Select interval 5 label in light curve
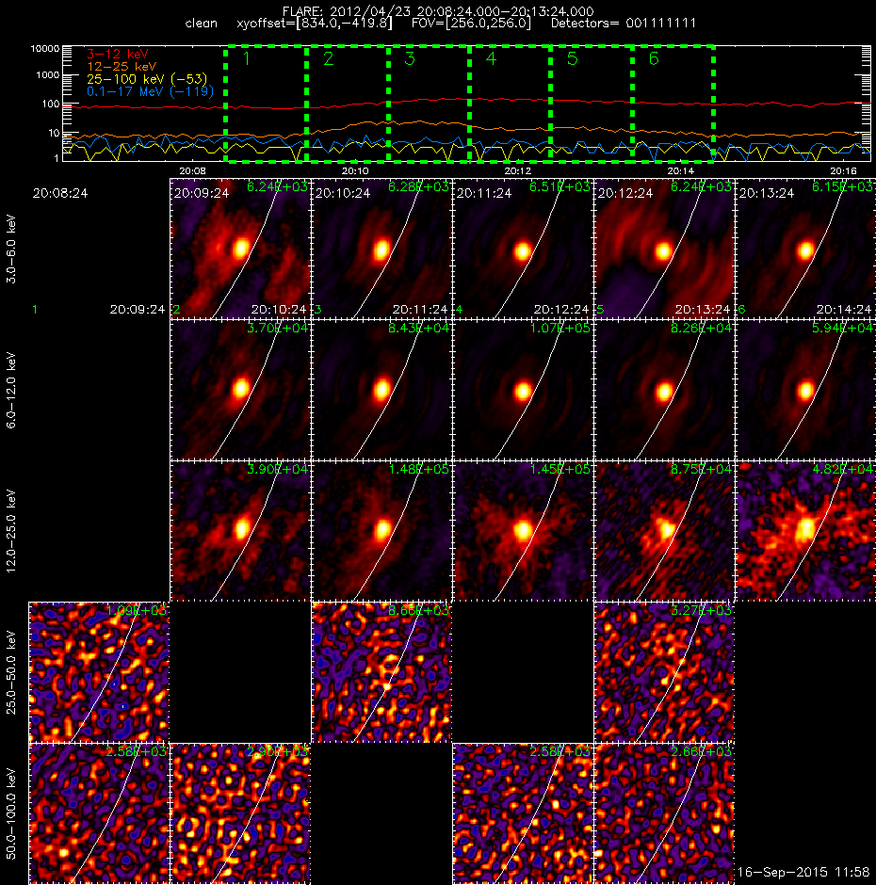This screenshot has width=876, height=885. (572, 58)
